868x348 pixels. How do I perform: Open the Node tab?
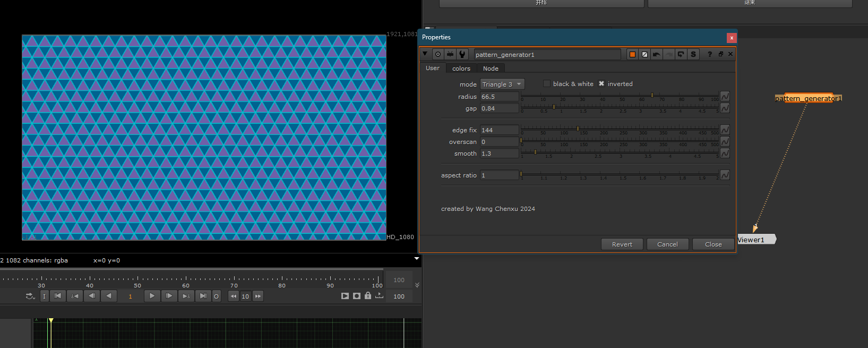491,69
